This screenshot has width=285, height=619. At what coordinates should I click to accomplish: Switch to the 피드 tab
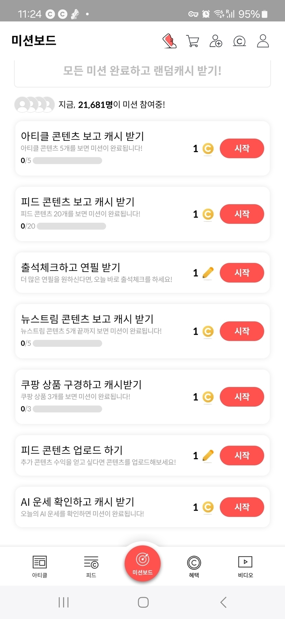click(x=91, y=566)
